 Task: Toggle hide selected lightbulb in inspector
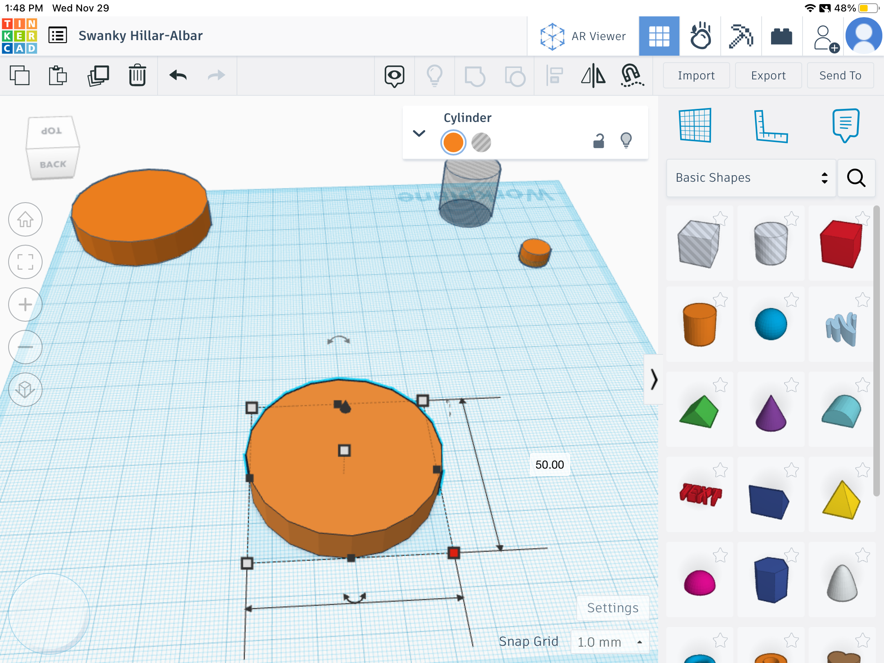[626, 140]
